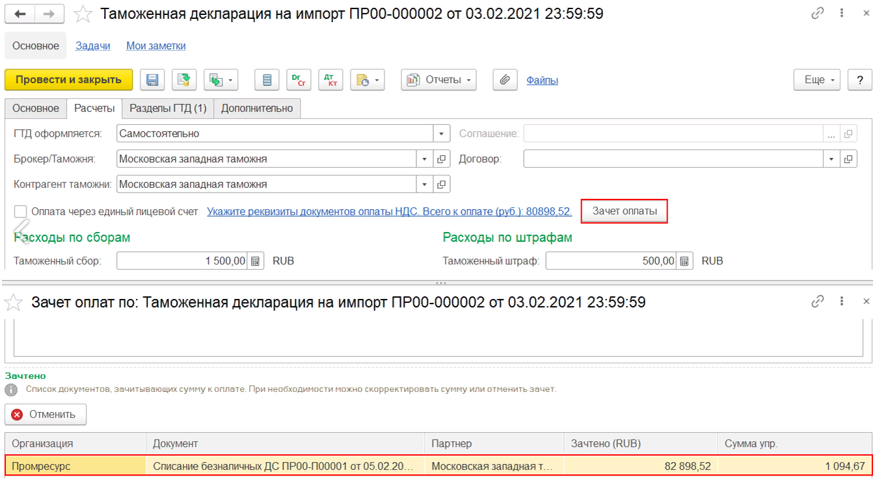Screen dimensions: 875x479
Task: Click the Dt/Kt postings icon
Action: point(330,80)
